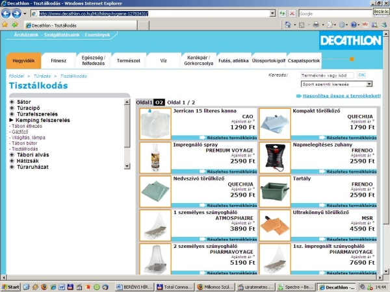Select the Hegyvidék tab
The image size is (390, 292).
[x=23, y=60]
